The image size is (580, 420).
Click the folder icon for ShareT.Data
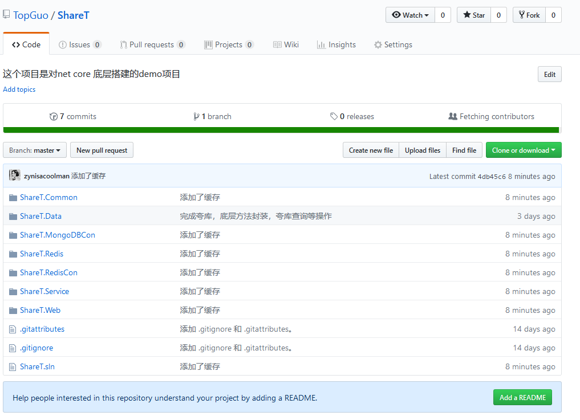coord(13,217)
